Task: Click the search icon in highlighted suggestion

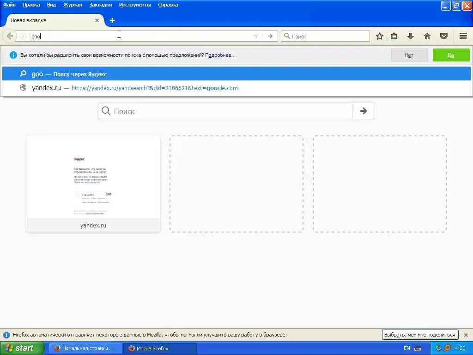Action: [x=23, y=73]
